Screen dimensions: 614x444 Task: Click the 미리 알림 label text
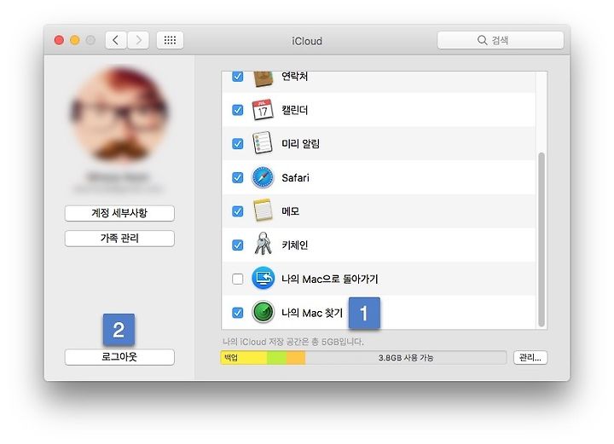pyautogui.click(x=301, y=143)
